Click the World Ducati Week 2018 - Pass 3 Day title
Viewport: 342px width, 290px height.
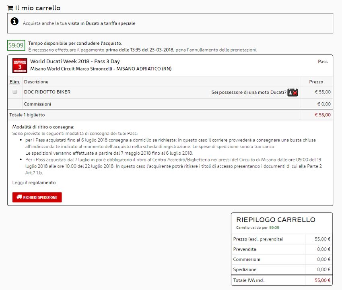pos(75,61)
